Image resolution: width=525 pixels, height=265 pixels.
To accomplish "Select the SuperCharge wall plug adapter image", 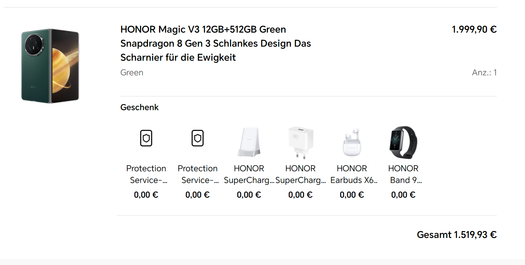I will [301, 142].
